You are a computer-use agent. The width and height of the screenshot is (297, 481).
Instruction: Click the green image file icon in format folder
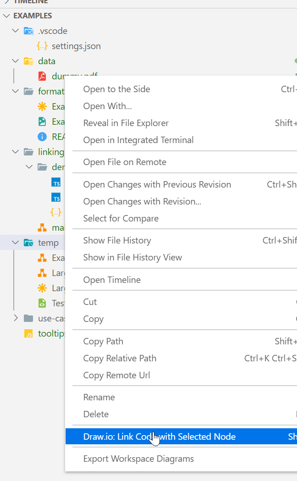coord(42,121)
